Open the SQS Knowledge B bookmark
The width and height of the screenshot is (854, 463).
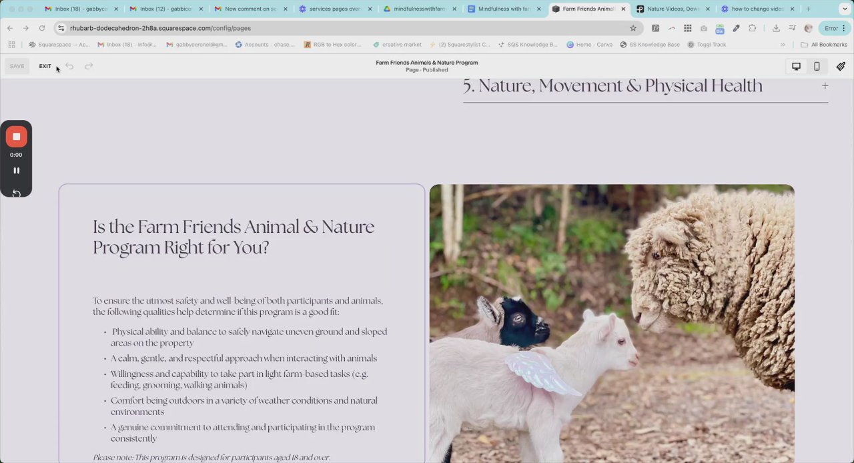point(527,45)
